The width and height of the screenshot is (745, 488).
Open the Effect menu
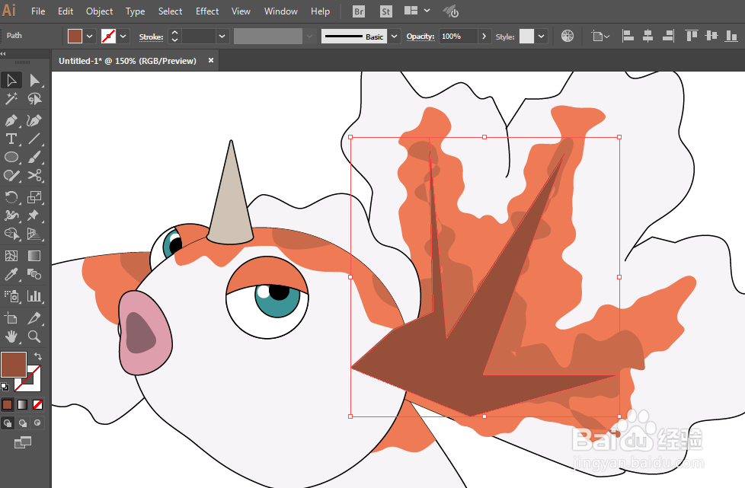207,11
